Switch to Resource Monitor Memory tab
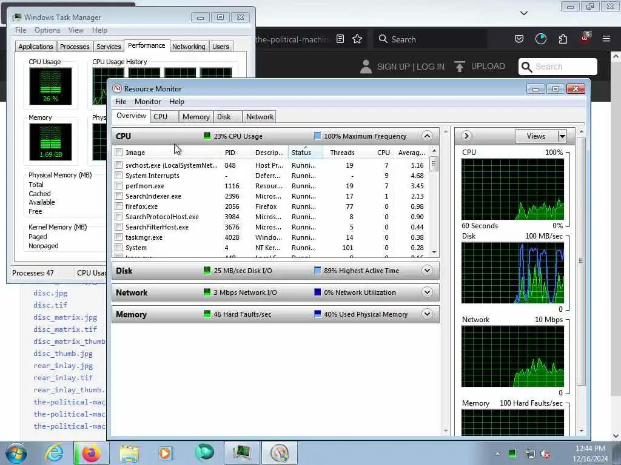This screenshot has height=465, width=621. click(x=196, y=117)
